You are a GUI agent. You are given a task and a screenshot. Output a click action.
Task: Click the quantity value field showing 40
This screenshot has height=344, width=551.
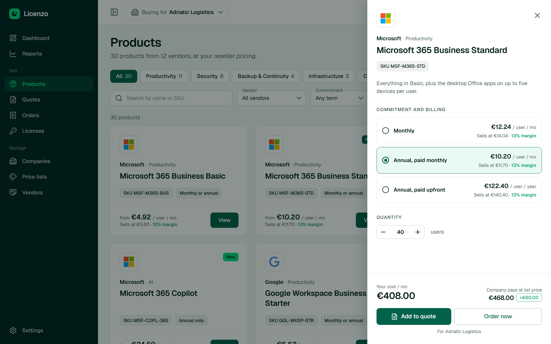tap(400, 232)
